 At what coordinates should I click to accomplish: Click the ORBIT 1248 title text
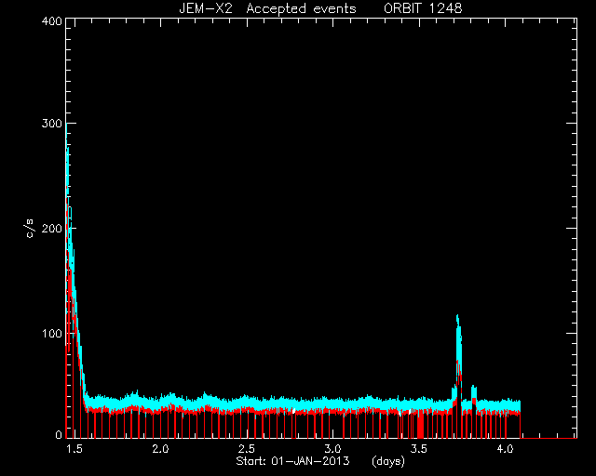[423, 8]
